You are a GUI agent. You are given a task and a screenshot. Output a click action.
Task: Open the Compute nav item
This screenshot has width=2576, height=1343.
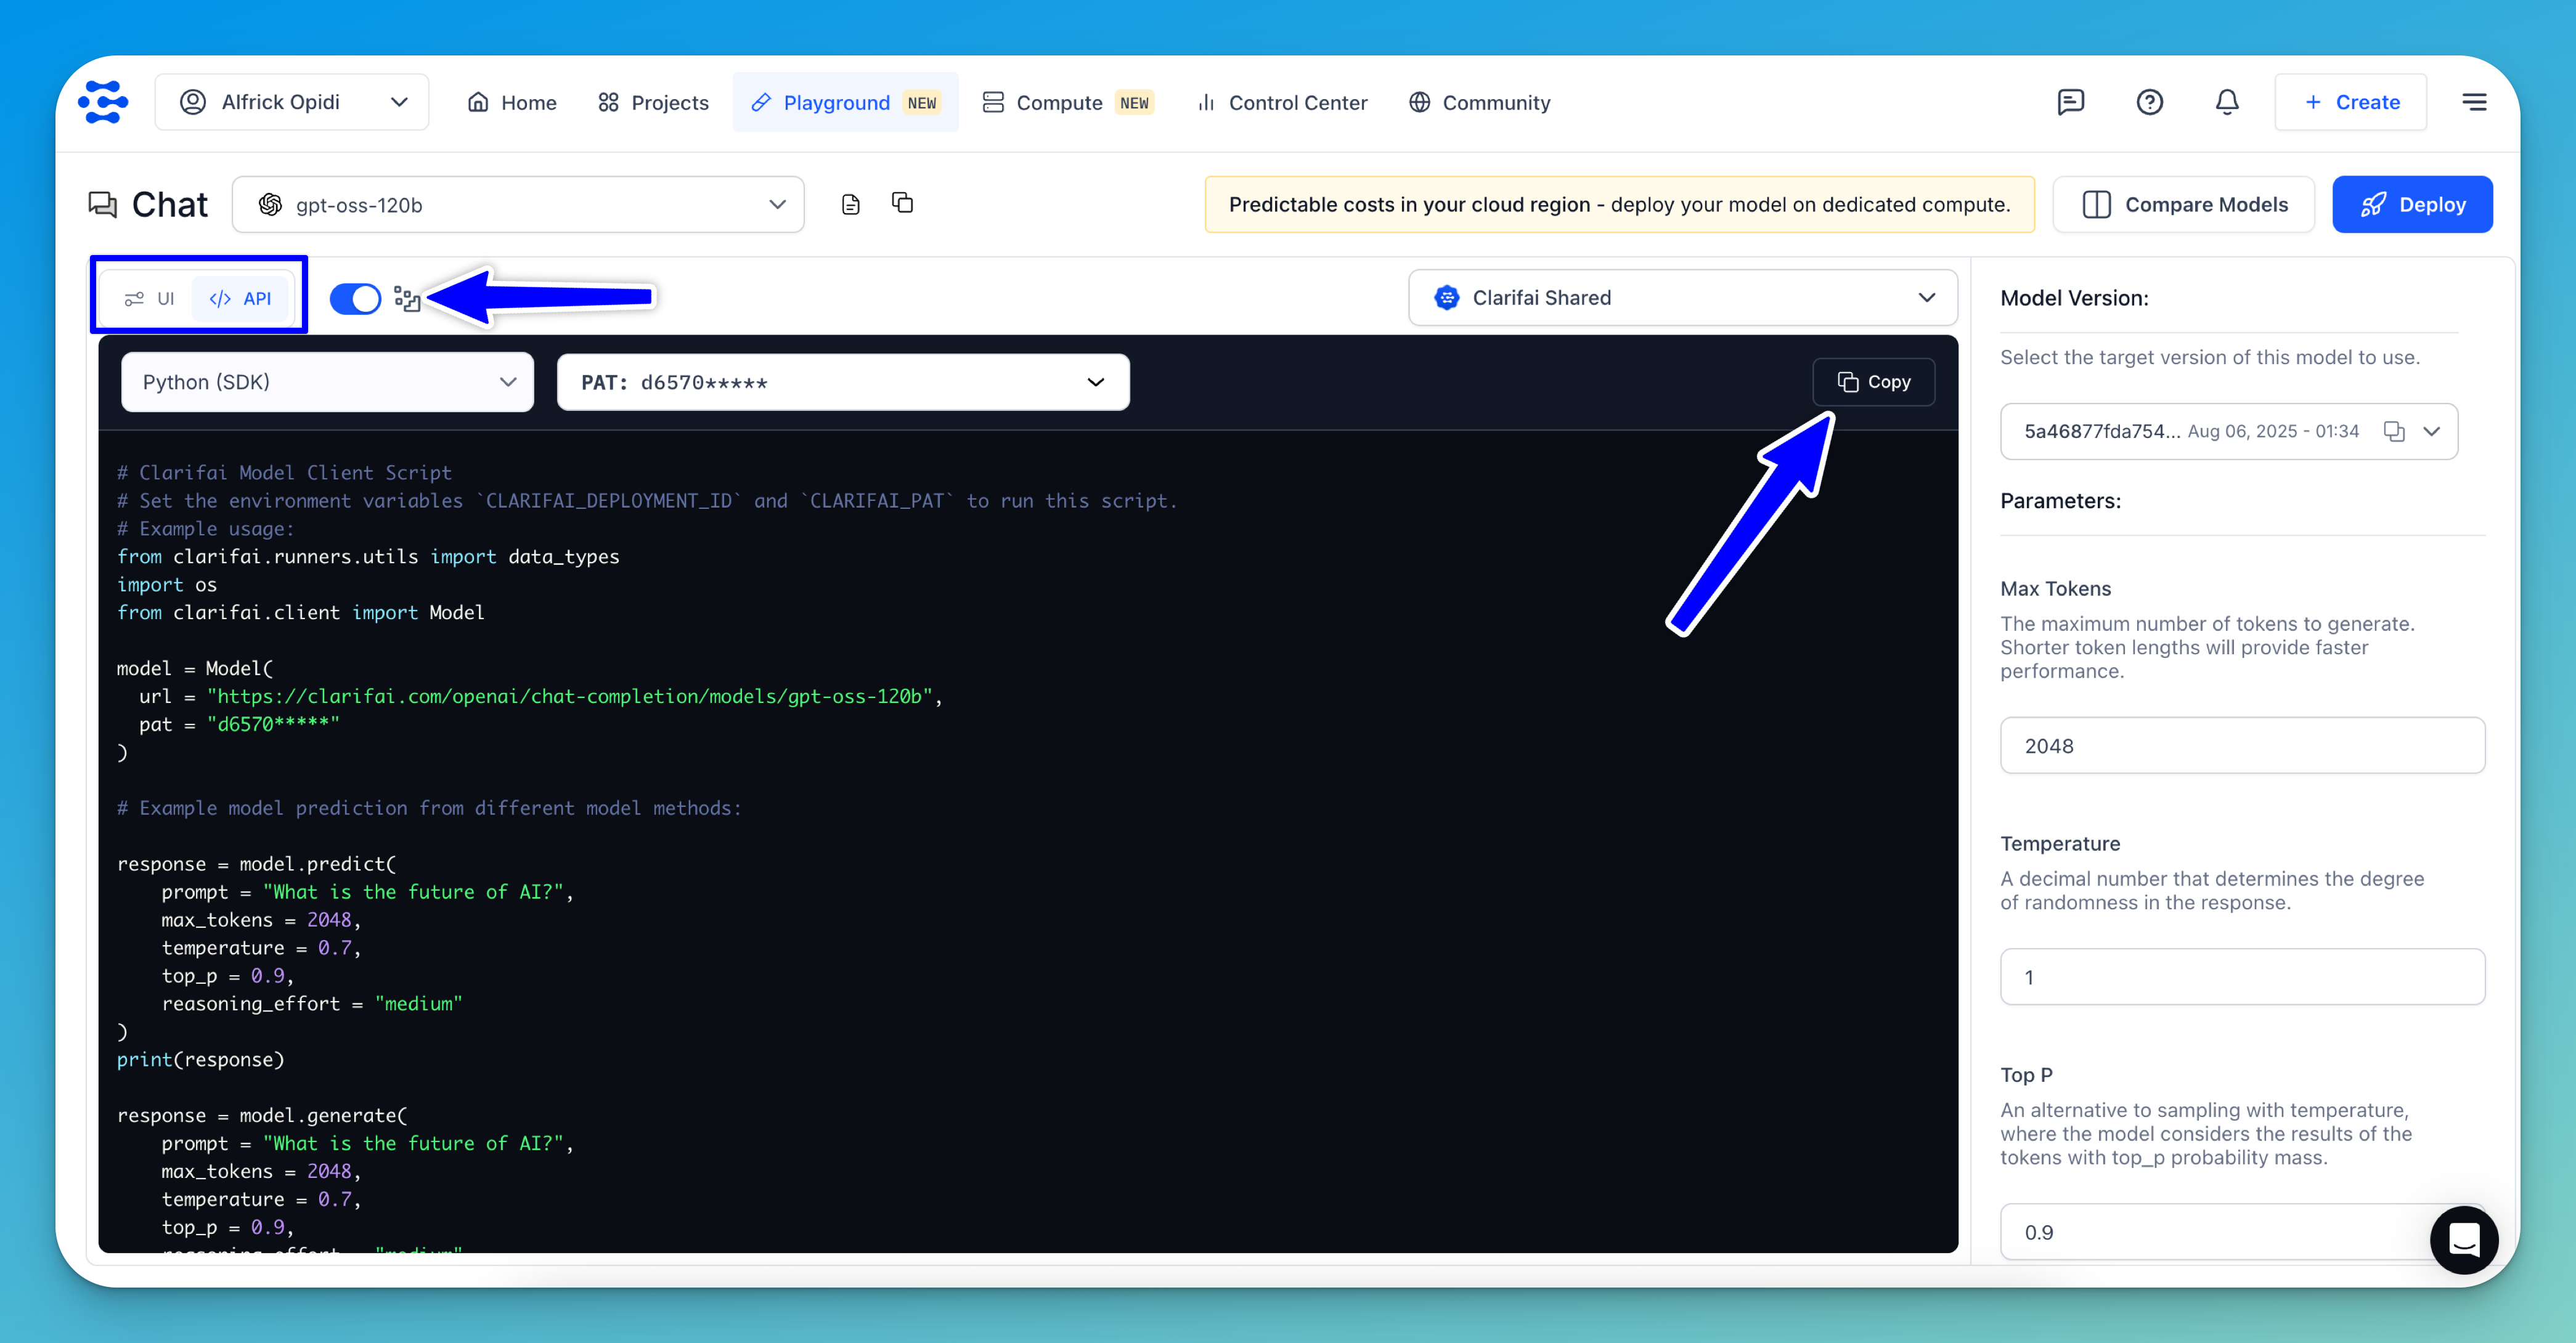1068,102
